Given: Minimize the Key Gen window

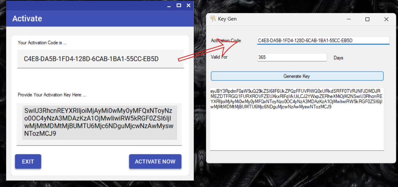Looking at the screenshot, I should pos(349,19).
